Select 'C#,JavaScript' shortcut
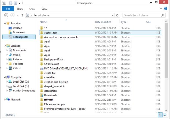This screenshot has height=119, width=170. click(x=52, y=64)
